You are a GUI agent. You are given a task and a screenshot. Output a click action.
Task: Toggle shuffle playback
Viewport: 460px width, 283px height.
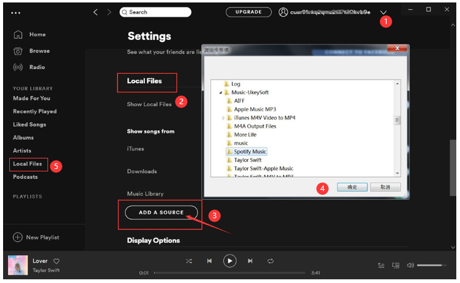pyautogui.click(x=189, y=261)
